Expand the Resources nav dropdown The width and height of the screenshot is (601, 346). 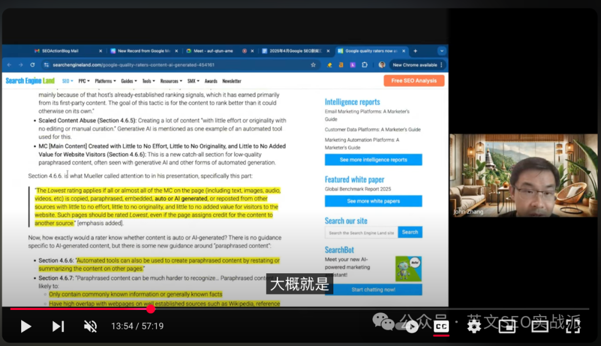pyautogui.click(x=171, y=81)
